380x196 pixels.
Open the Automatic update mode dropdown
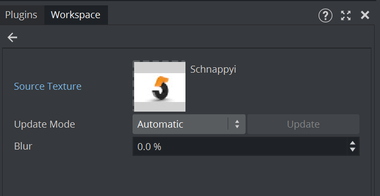click(x=189, y=124)
